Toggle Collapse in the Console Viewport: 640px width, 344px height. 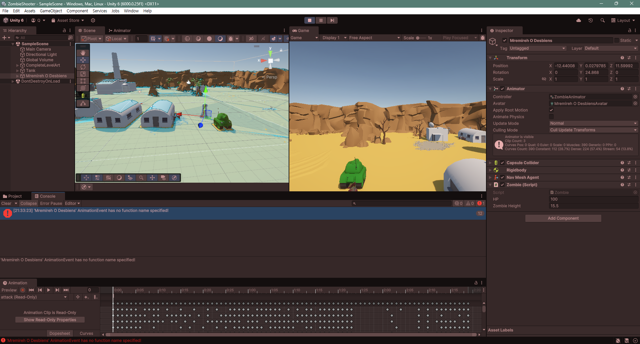tap(28, 203)
